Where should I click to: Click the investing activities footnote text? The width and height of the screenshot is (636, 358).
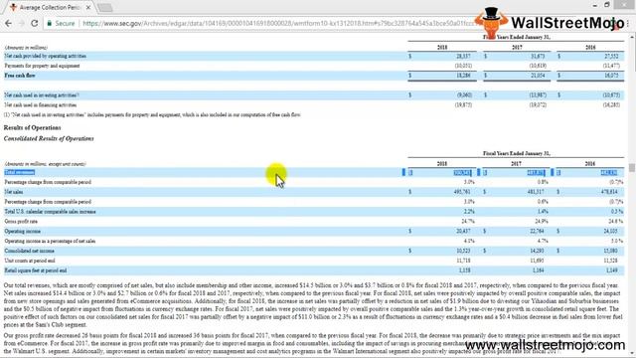click(152, 115)
